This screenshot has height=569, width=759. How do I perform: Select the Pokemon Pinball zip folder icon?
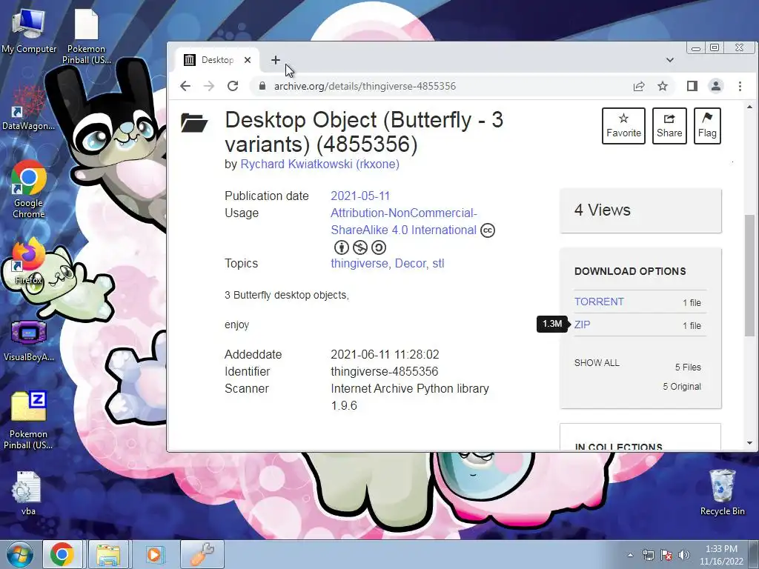click(29, 420)
